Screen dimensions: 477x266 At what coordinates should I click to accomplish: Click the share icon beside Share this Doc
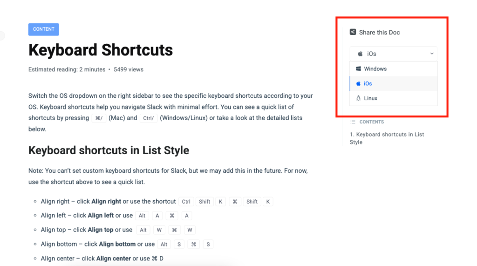[x=353, y=32]
